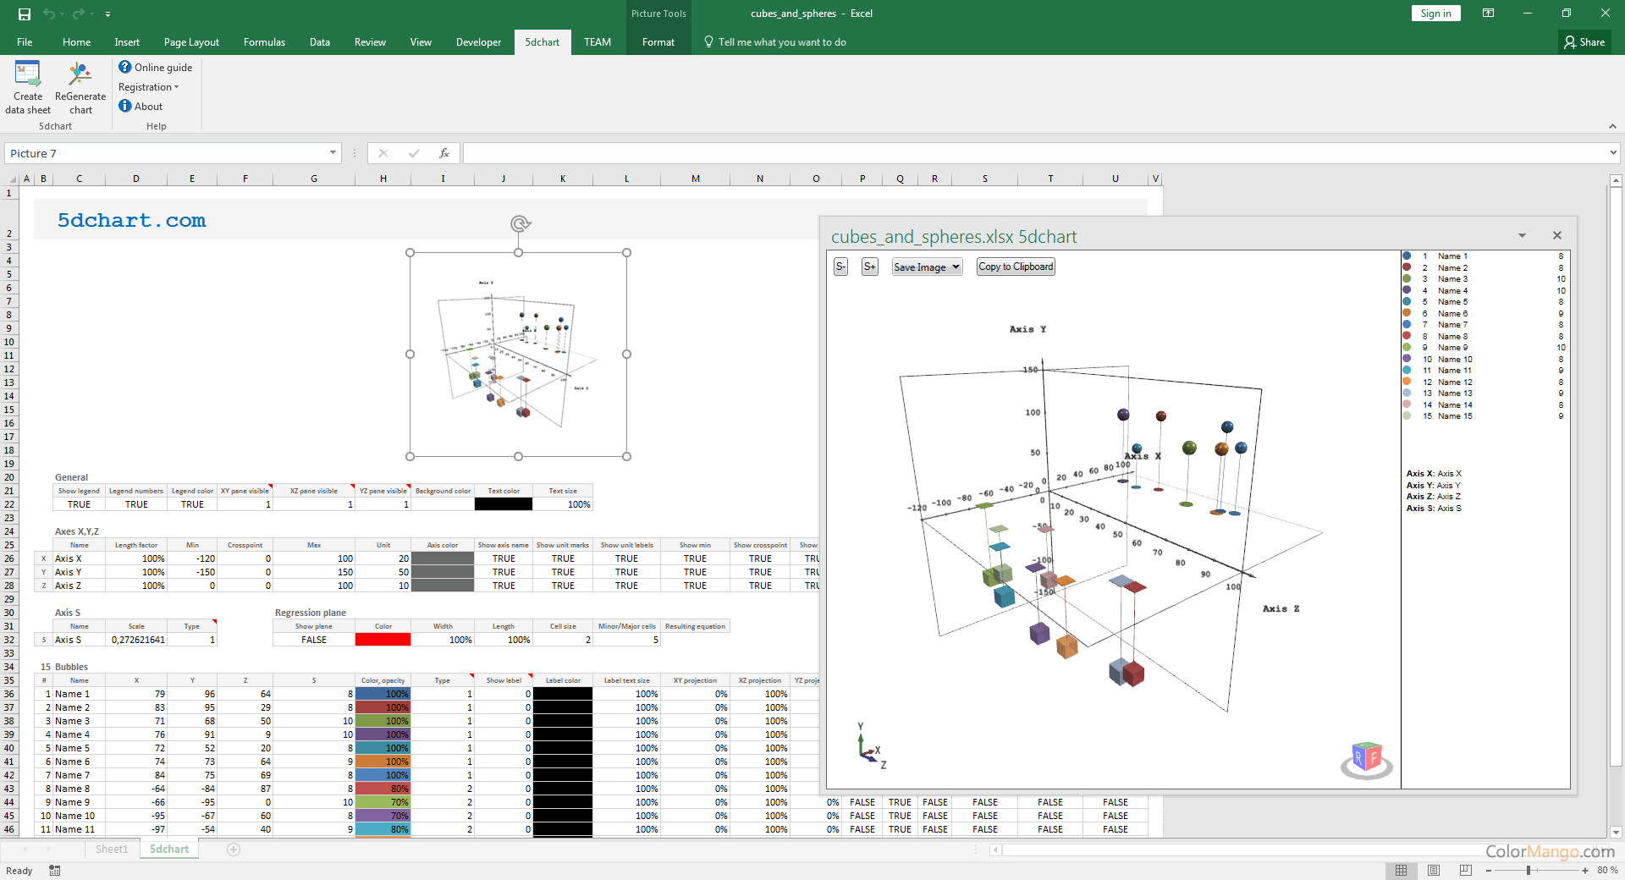1625x880 pixels.
Task: Save the workbook using the Save icon
Action: point(25,14)
